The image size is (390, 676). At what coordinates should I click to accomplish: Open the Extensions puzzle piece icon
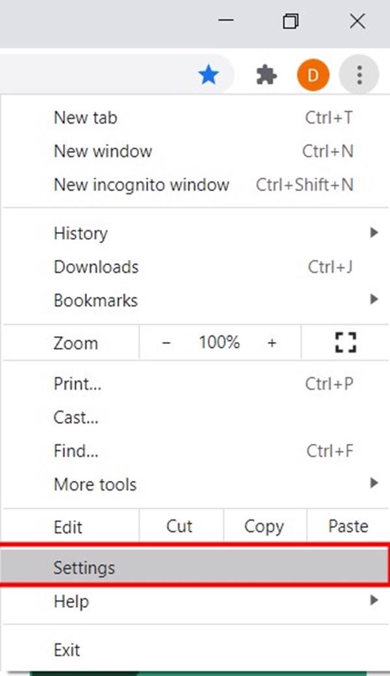click(x=265, y=76)
